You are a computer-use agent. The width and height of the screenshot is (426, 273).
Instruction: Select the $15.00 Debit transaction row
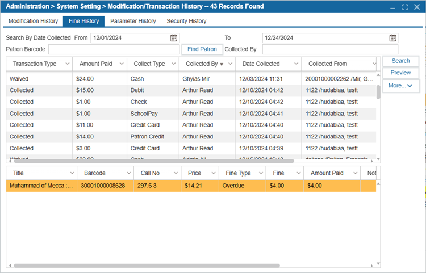(x=191, y=90)
